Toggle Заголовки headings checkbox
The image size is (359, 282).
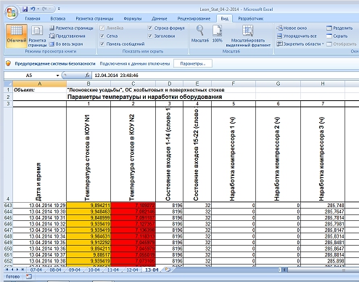coord(150,36)
